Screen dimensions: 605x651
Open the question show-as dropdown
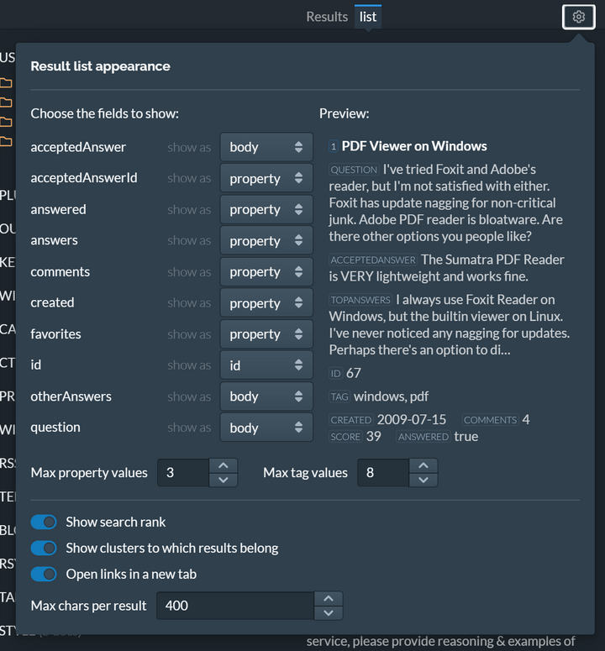(x=266, y=428)
